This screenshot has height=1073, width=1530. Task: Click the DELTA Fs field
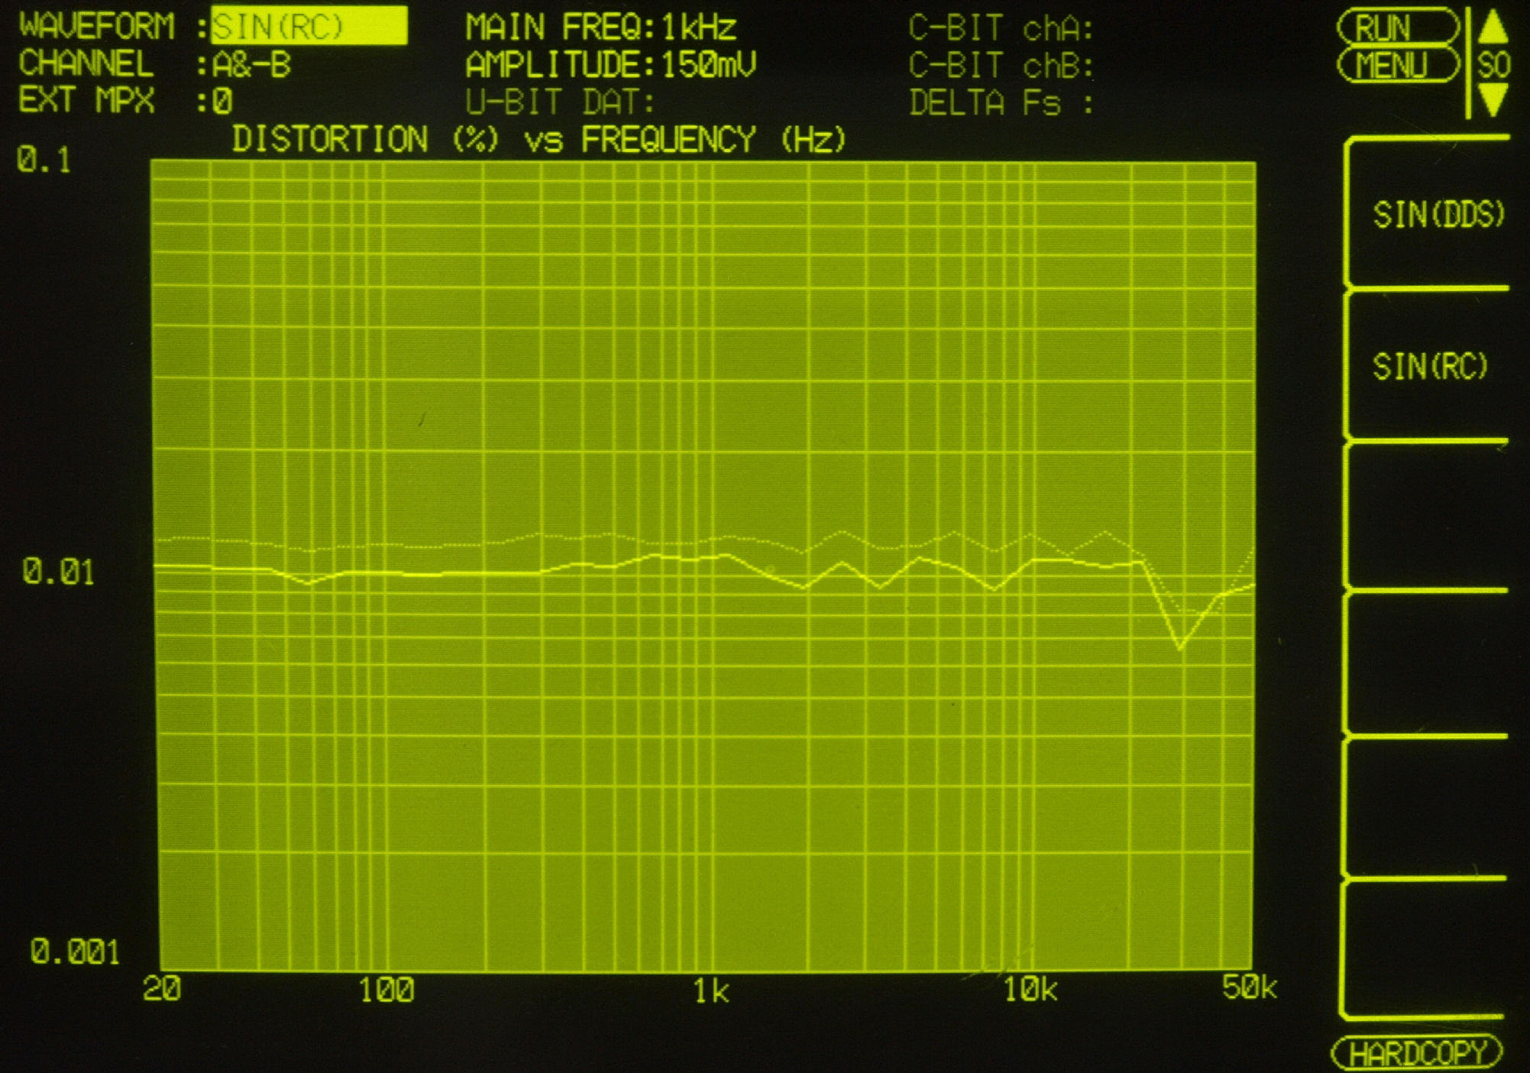pos(1001,102)
